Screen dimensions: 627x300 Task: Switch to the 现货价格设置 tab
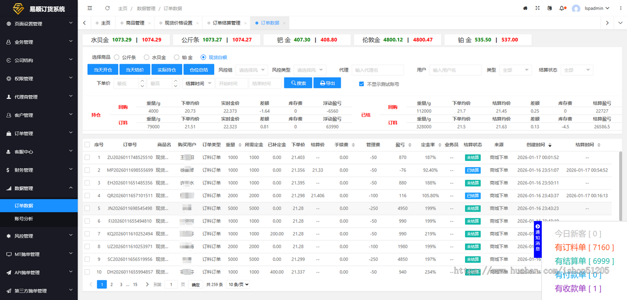tap(179, 23)
